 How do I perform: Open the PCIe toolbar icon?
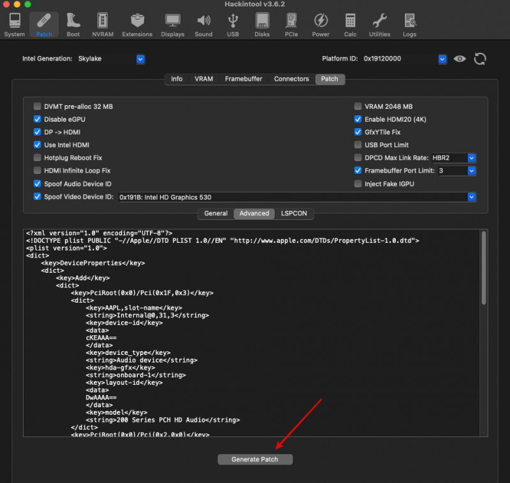coord(290,24)
